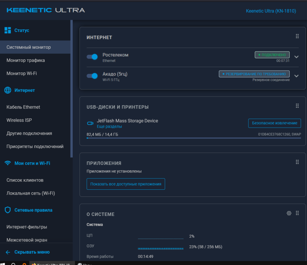Select the Статус section heading
Image resolution: width=307 pixels, height=265 pixels.
point(22,30)
